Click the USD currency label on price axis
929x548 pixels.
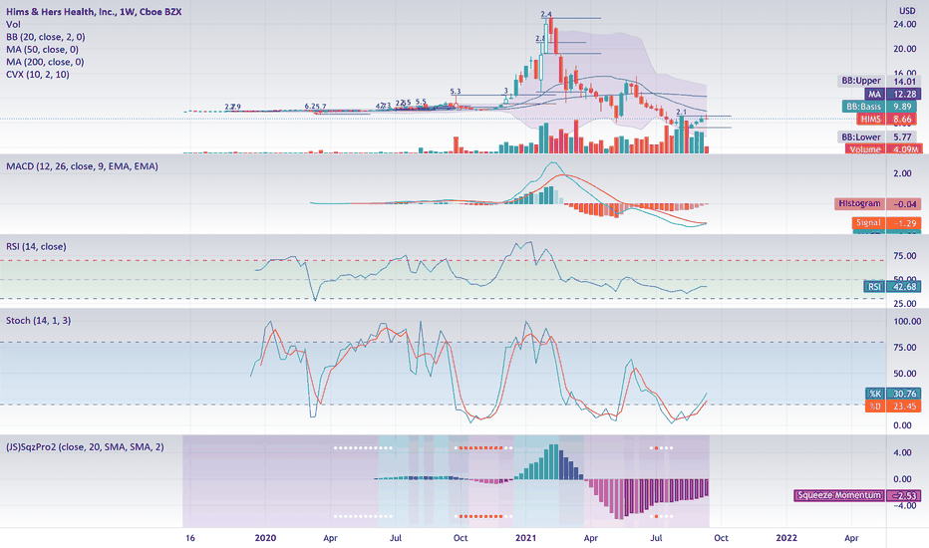click(907, 11)
